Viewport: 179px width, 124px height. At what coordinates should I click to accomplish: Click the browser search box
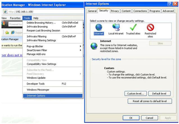(x=15, y=24)
